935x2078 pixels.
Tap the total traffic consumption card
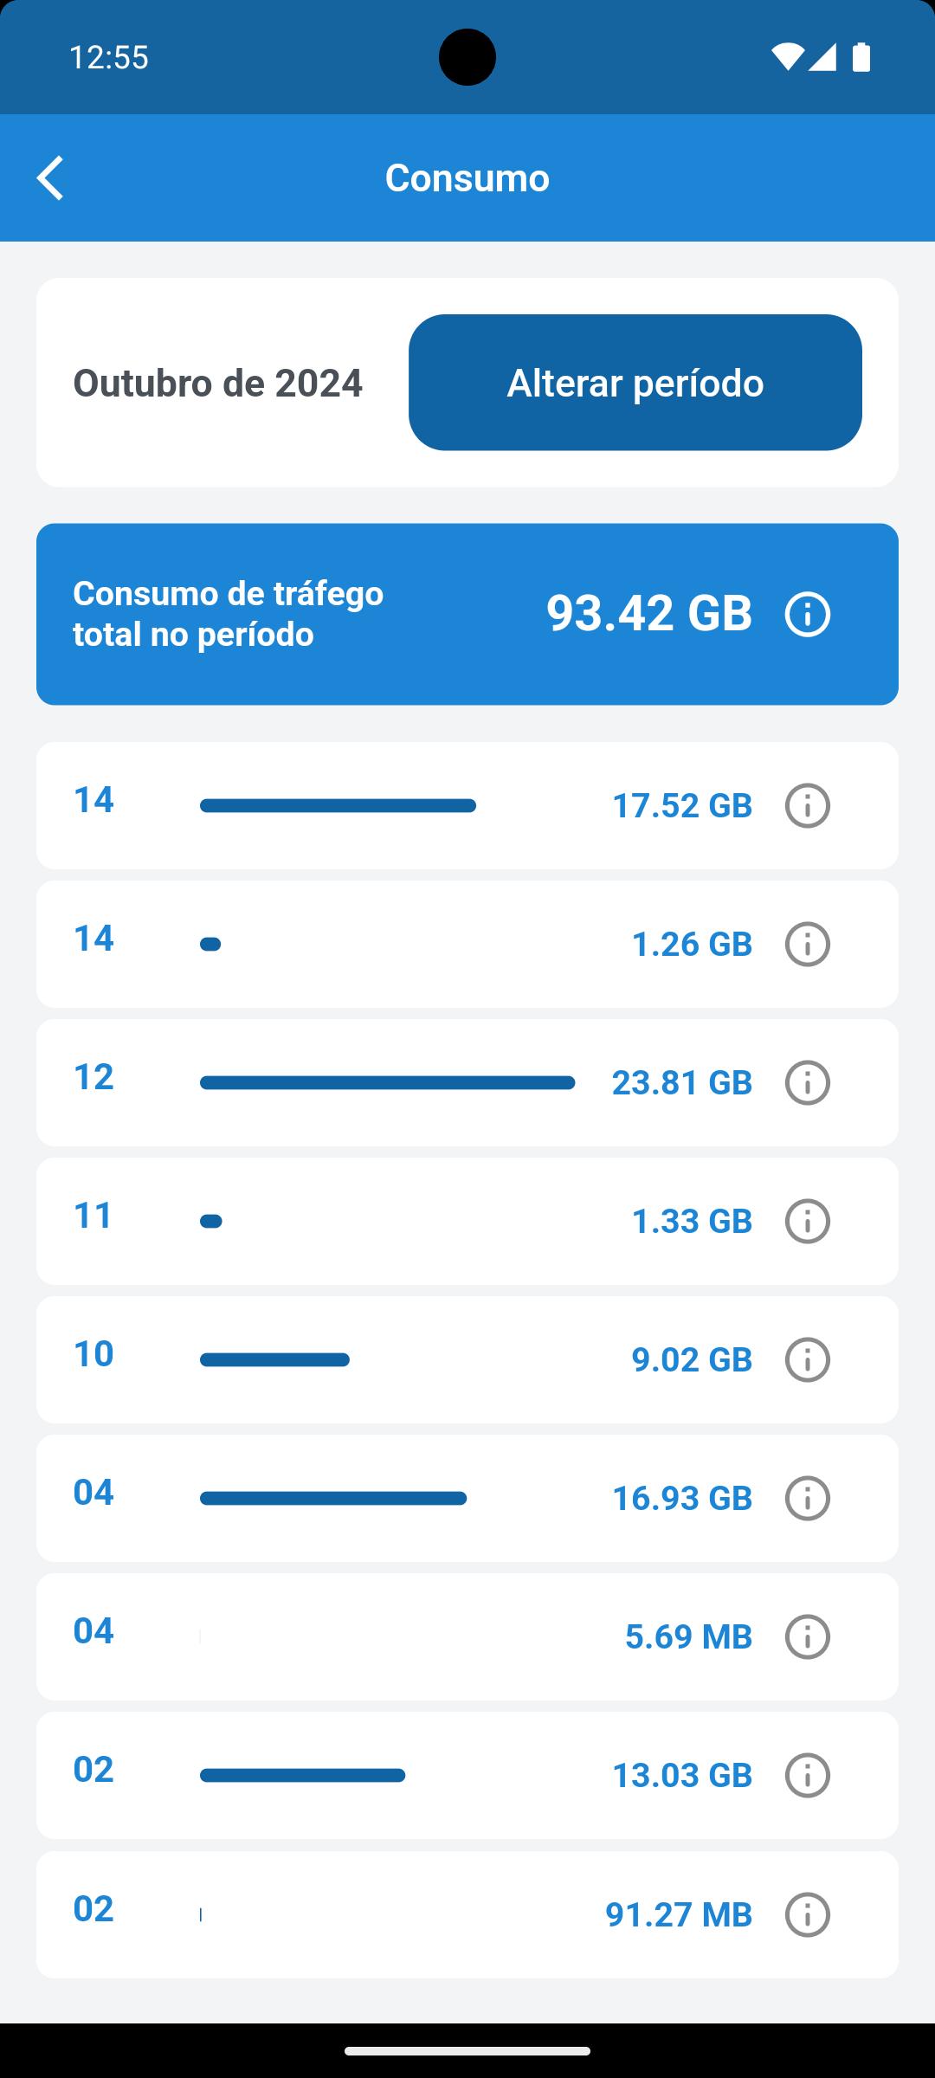click(x=467, y=614)
